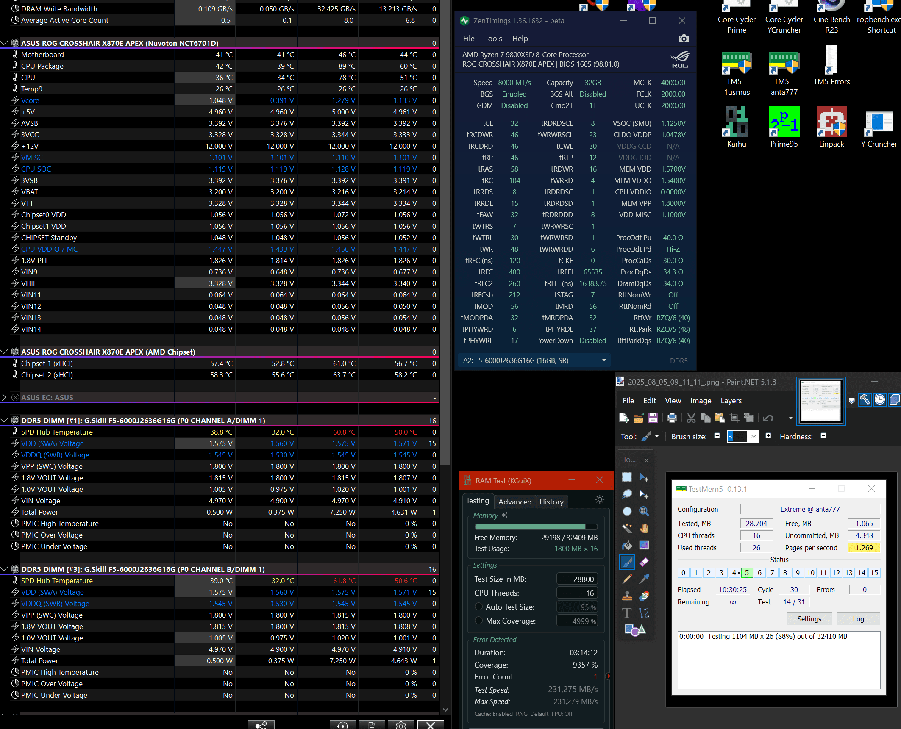
Task: Expand the ASUS EC: ASUS sensor group
Action: (x=4, y=397)
